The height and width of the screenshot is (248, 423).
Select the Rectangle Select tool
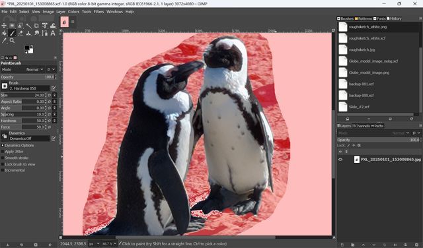[12, 26]
